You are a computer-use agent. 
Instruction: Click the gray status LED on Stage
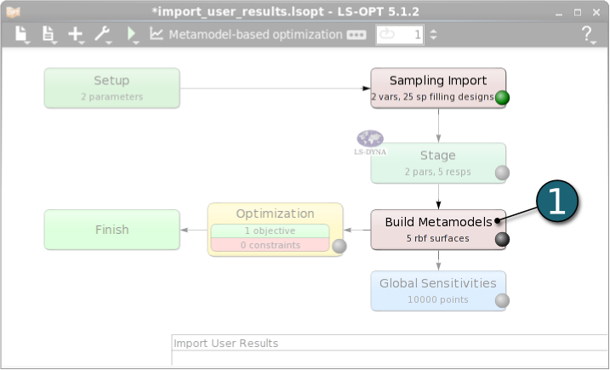pyautogui.click(x=502, y=173)
